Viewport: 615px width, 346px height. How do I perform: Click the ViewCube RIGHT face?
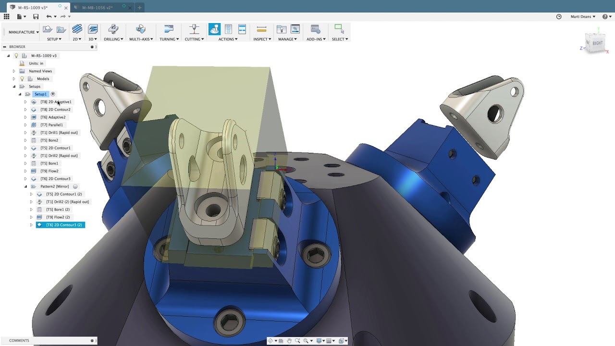(597, 43)
